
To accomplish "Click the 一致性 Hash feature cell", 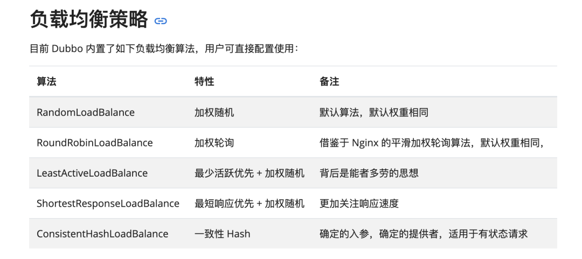I will pos(223,234).
